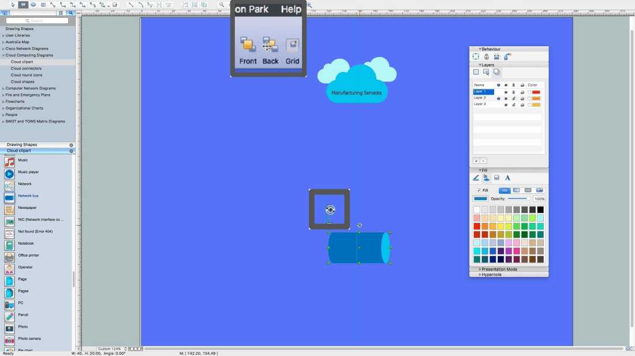Select the Office printer clipart icon
The height and width of the screenshot is (356, 635).
(x=9, y=257)
